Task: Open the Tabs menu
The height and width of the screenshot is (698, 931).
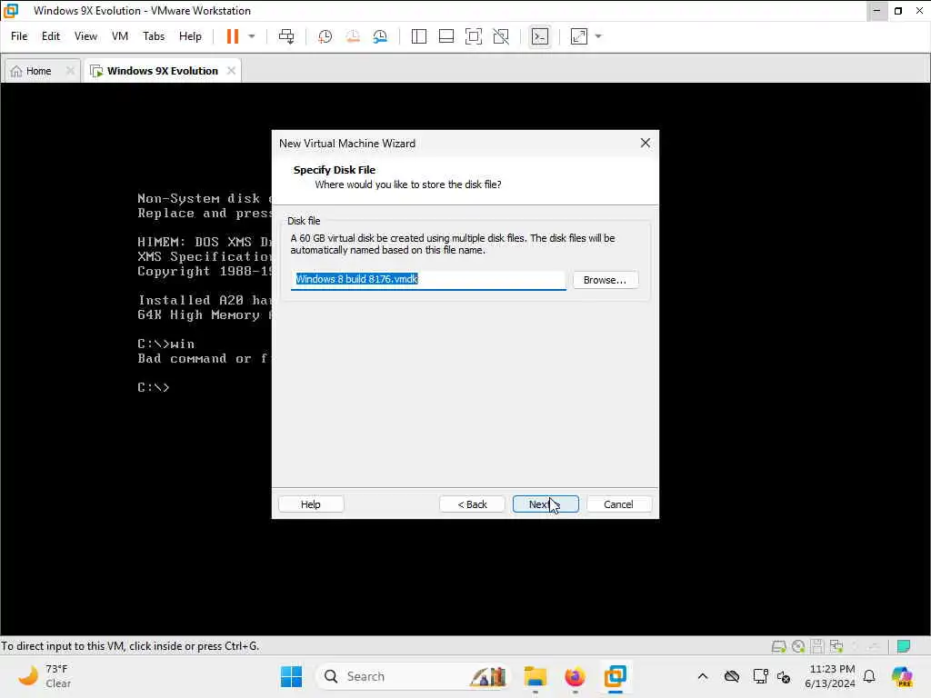Action: tap(153, 36)
